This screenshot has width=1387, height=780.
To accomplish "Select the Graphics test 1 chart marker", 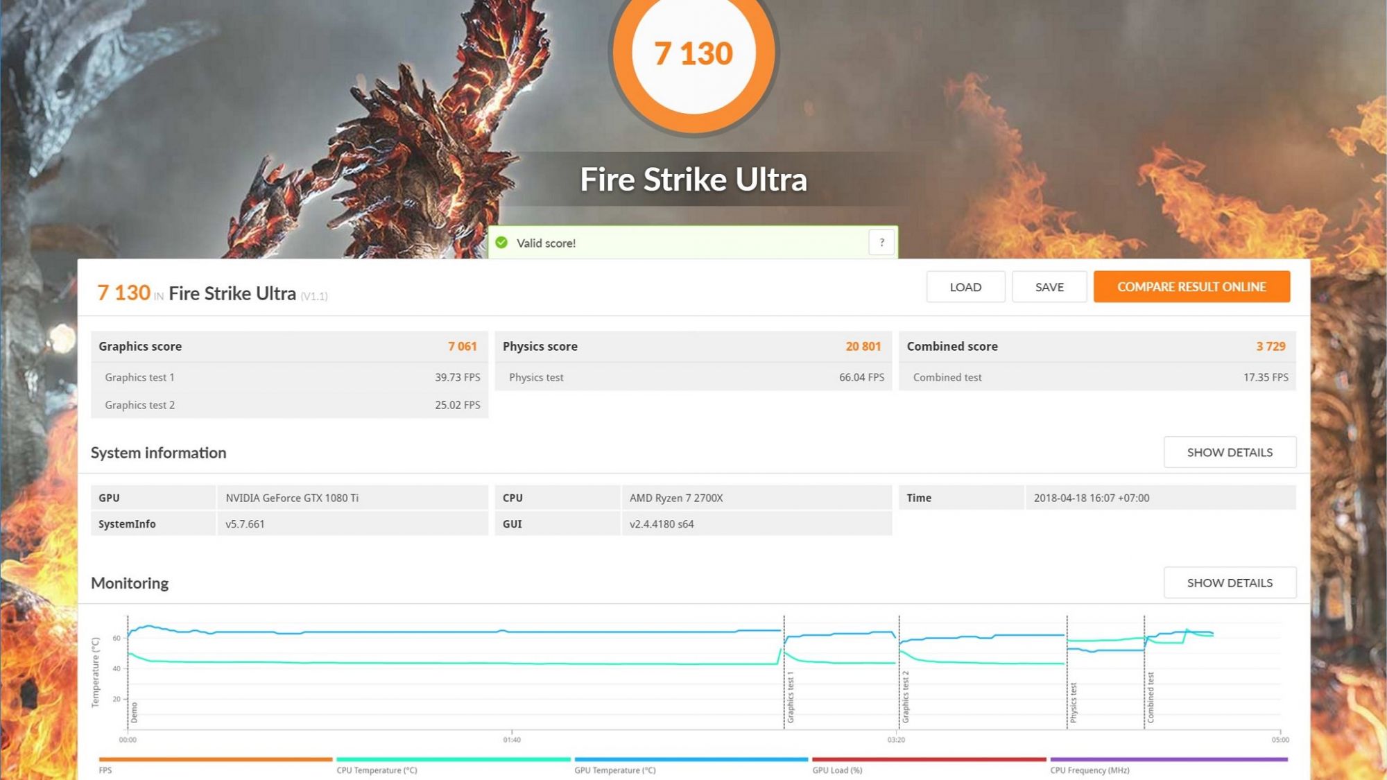I will (x=790, y=697).
